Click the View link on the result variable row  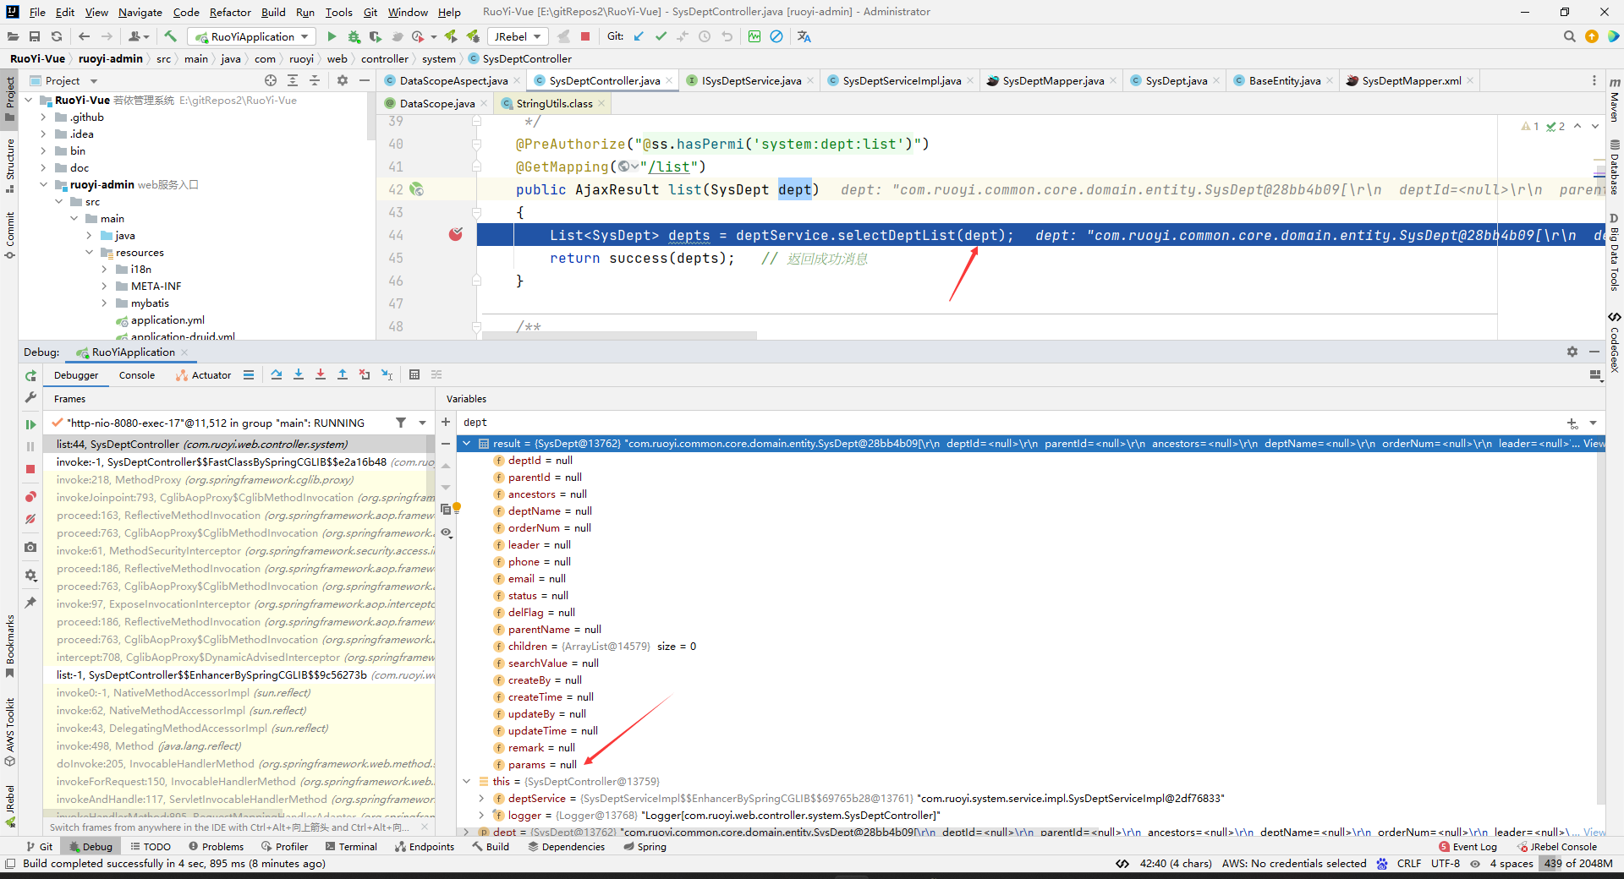[x=1594, y=444]
